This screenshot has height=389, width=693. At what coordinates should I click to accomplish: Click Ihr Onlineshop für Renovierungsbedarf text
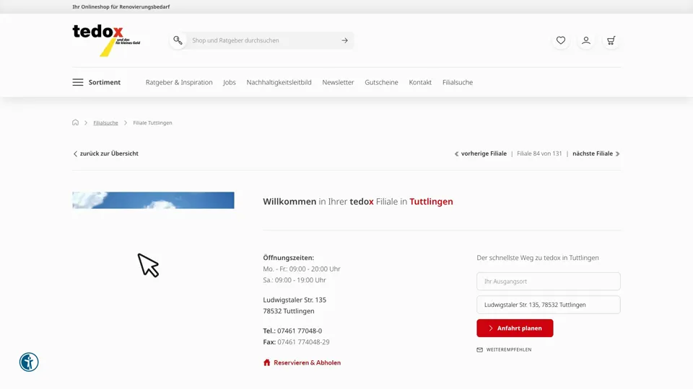click(121, 6)
